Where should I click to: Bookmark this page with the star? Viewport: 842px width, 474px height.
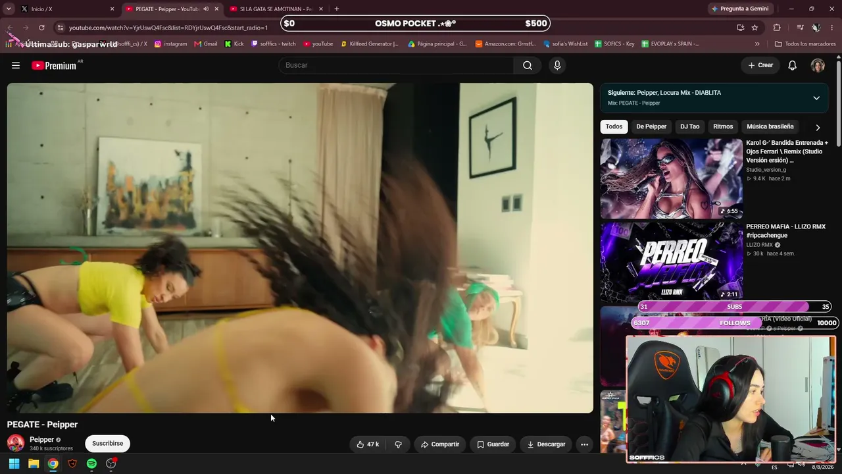(x=755, y=28)
